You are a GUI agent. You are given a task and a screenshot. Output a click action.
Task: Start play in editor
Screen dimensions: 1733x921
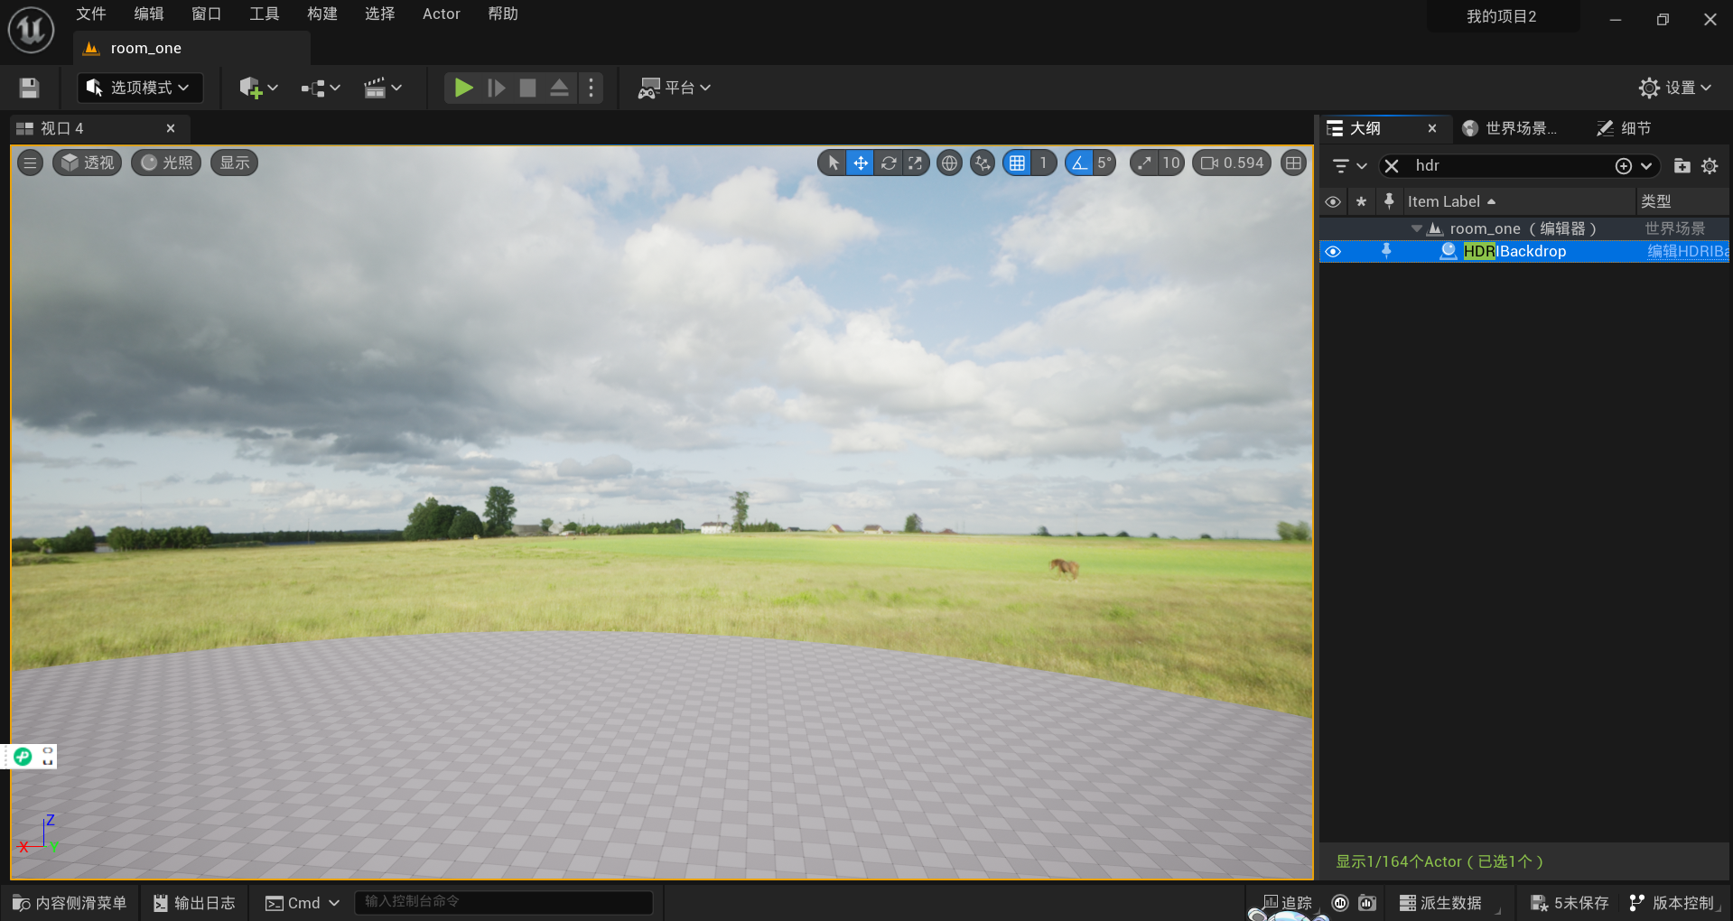click(463, 88)
